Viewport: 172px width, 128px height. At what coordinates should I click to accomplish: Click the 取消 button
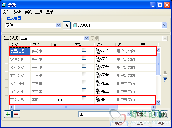point(161,124)
